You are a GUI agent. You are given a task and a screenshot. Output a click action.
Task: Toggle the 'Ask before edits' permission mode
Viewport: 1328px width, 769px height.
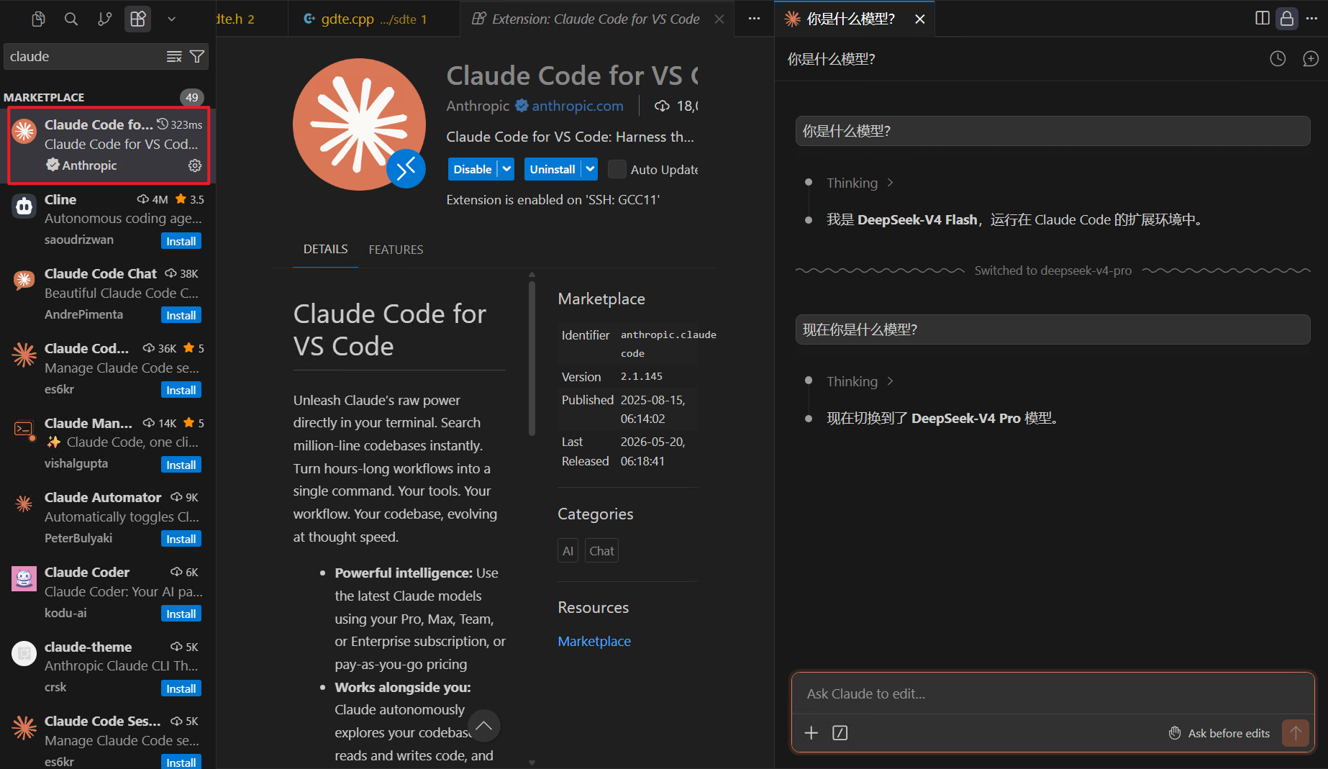coord(1219,733)
